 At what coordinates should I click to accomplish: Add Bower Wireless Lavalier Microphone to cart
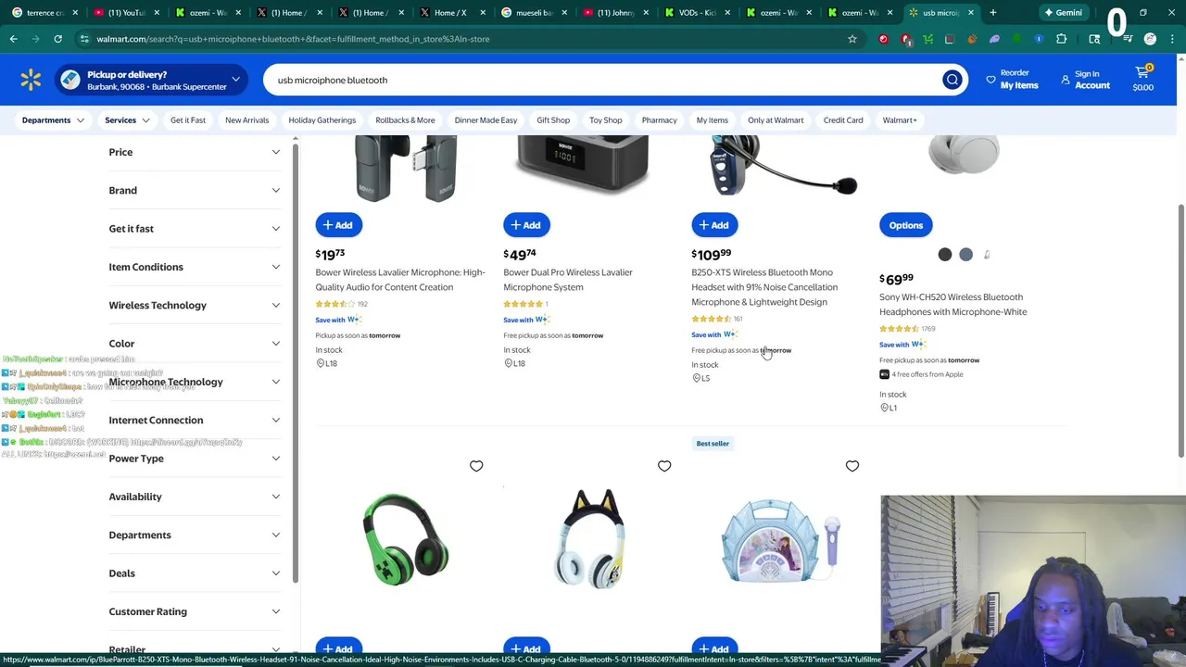tap(338, 225)
